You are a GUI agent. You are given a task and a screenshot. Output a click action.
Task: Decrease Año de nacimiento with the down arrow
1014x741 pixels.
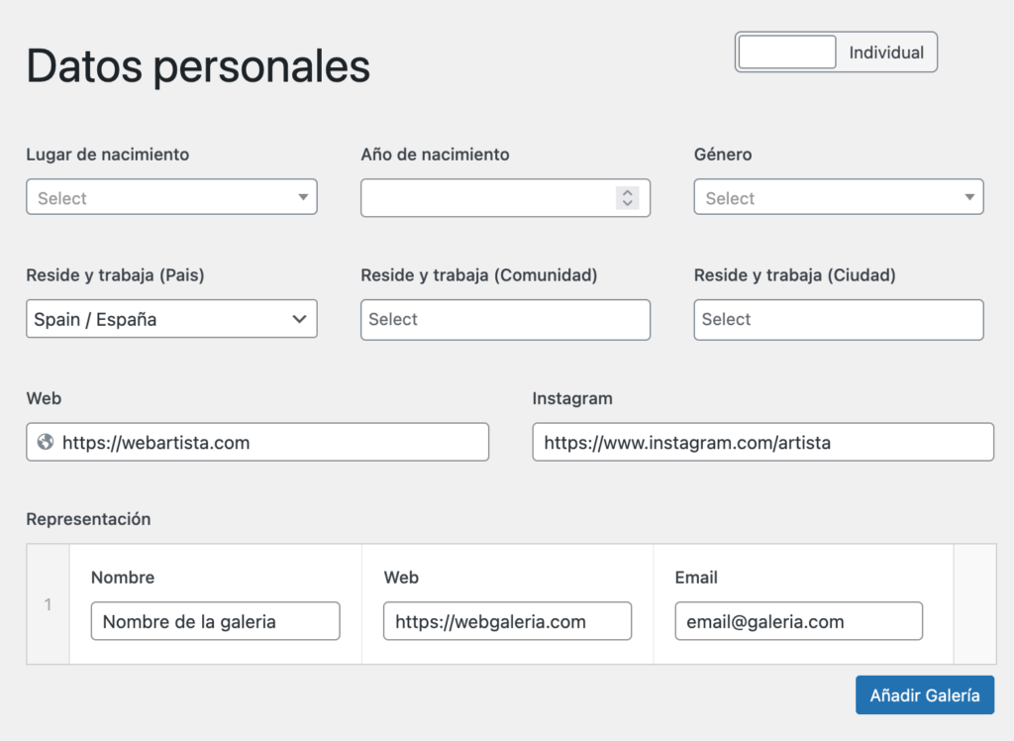[x=627, y=203]
